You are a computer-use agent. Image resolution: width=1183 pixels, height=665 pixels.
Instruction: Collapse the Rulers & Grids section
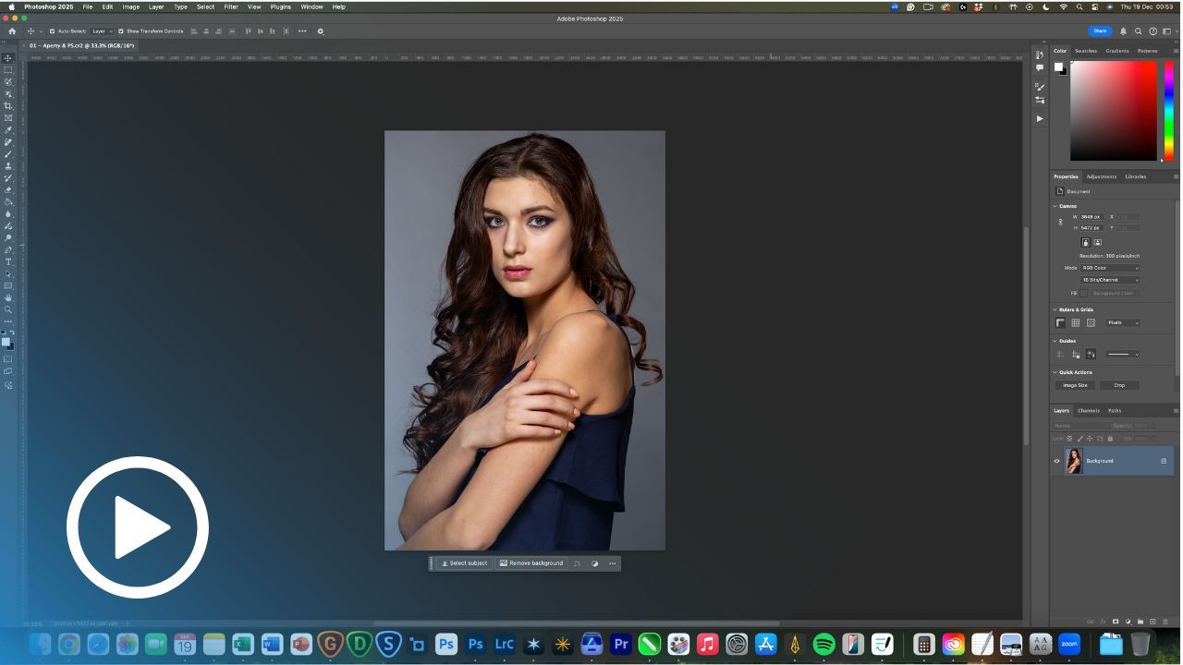[1055, 309]
